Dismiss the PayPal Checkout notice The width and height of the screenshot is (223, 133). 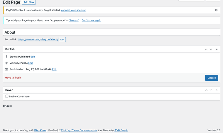point(216,10)
